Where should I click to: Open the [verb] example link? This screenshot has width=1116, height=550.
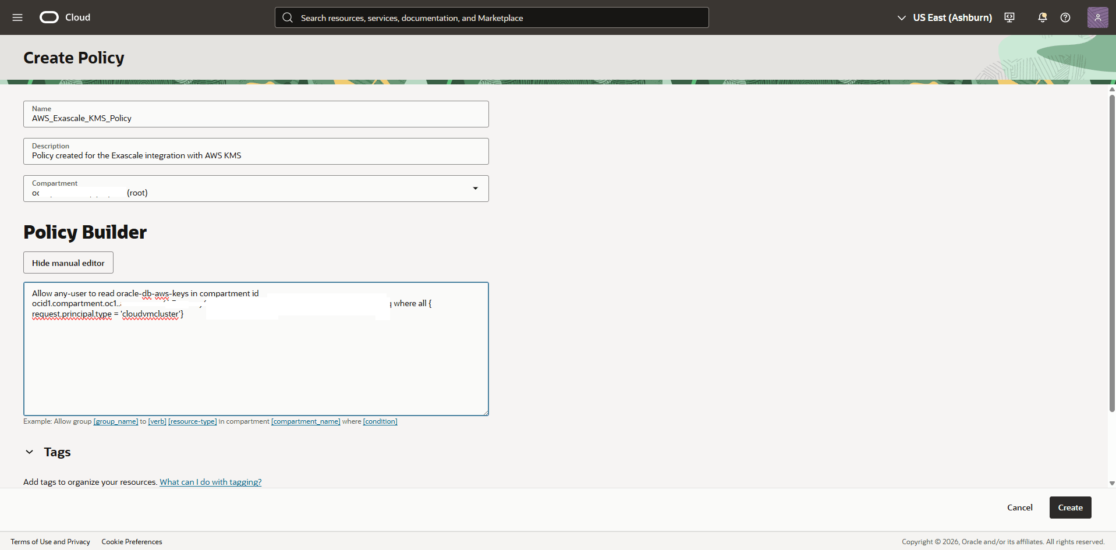[157, 421]
